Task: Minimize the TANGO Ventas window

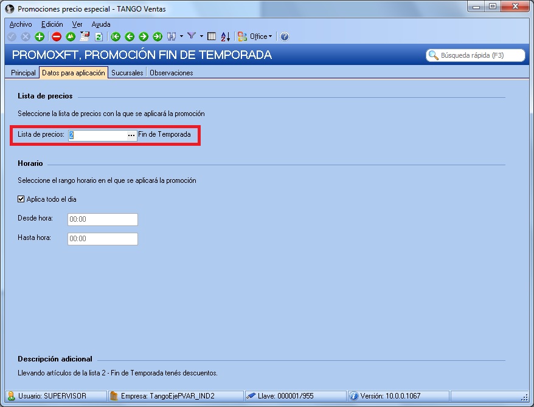Action: pyautogui.click(x=476, y=7)
